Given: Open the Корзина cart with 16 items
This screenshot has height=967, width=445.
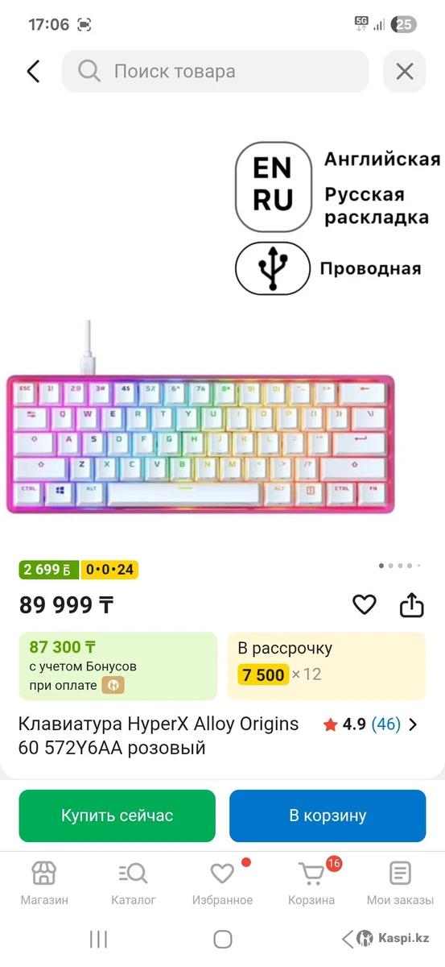Looking at the screenshot, I should [x=311, y=883].
